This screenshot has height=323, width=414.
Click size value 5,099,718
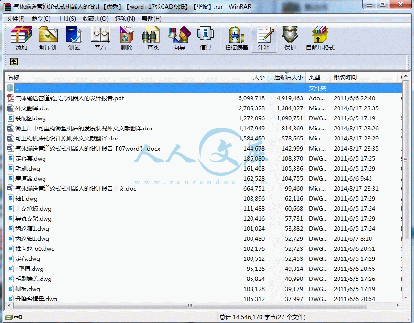click(x=251, y=98)
